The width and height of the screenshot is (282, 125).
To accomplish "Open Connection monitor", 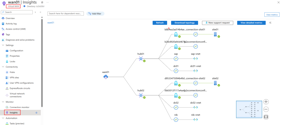I will tap(20, 107).
